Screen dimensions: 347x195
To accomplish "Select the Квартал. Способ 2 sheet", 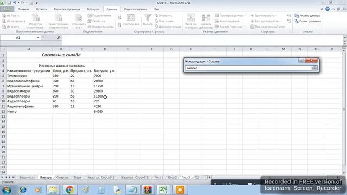I will (x=135, y=177).
